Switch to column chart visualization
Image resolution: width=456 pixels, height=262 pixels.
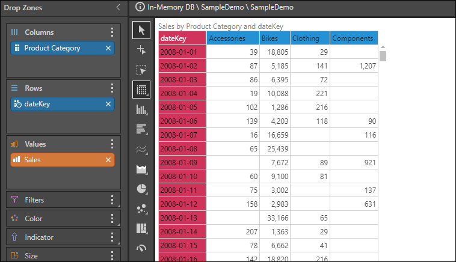pos(142,109)
